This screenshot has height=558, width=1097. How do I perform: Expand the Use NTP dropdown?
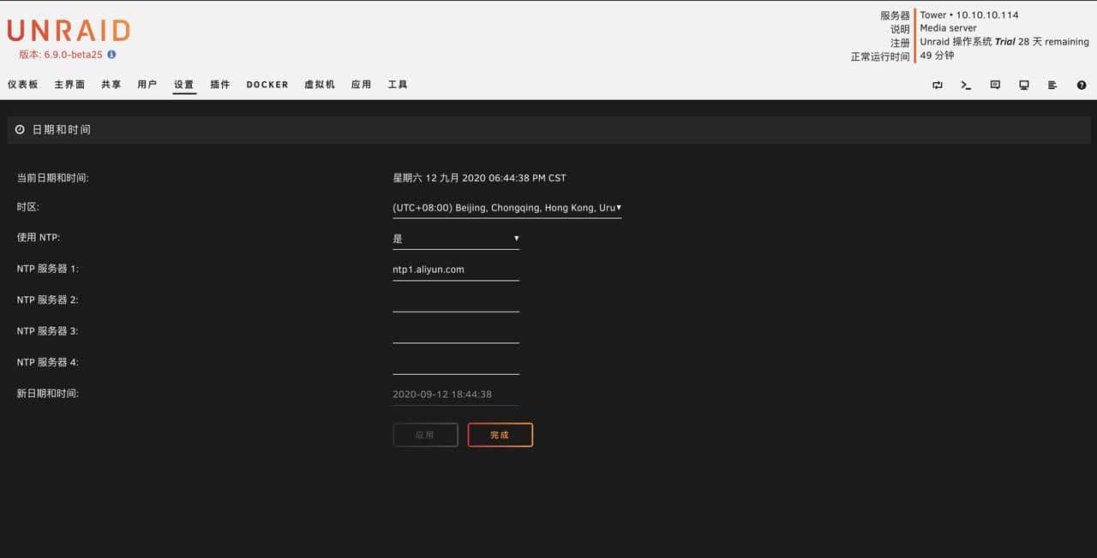[x=456, y=239]
